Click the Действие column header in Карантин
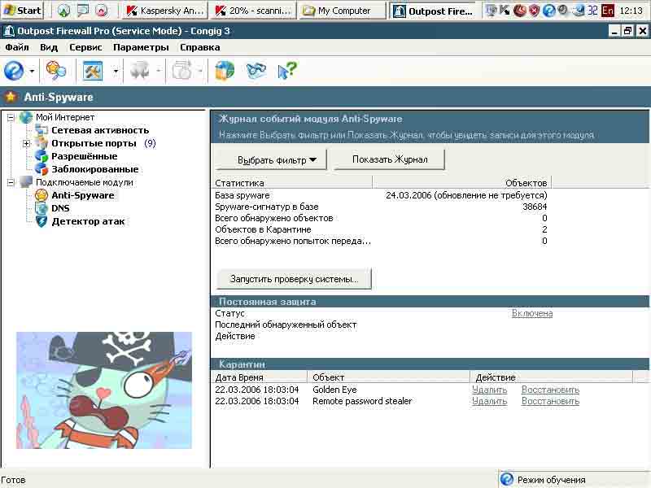Viewport: 651px width, 488px height. click(552, 377)
